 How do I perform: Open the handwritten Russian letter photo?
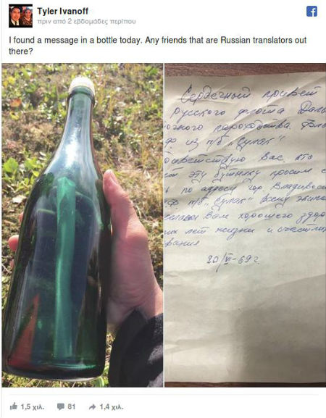(x=246, y=225)
